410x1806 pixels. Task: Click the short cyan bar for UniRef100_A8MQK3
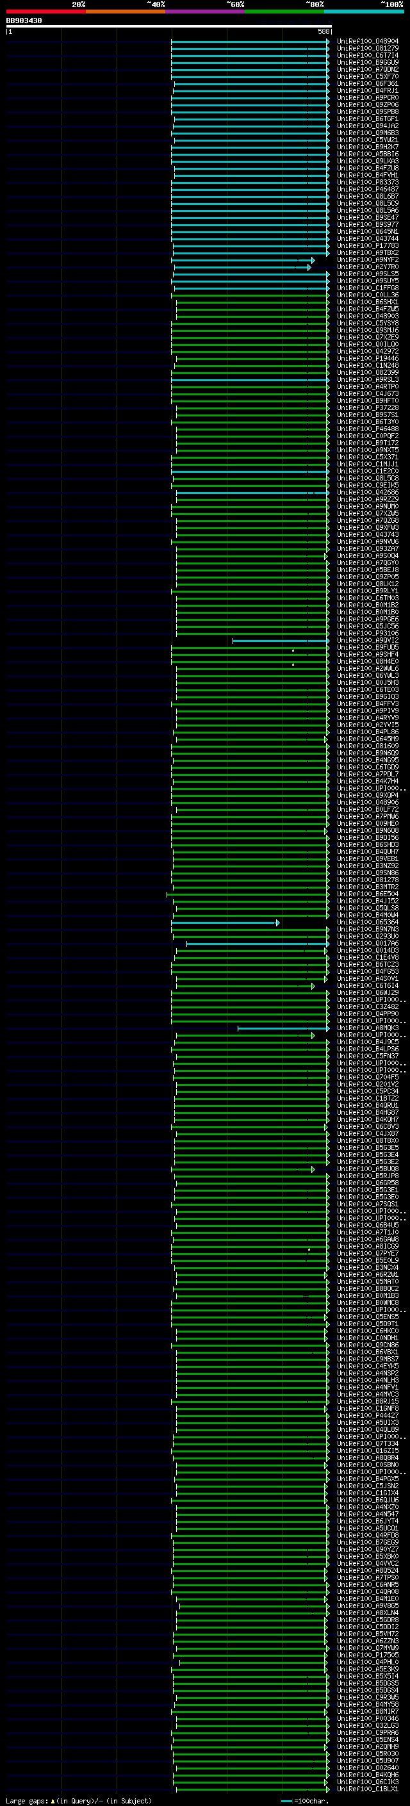(x=283, y=1028)
